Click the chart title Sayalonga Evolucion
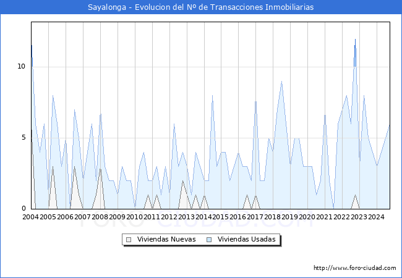This screenshot has width=402, height=278. pos(201,7)
